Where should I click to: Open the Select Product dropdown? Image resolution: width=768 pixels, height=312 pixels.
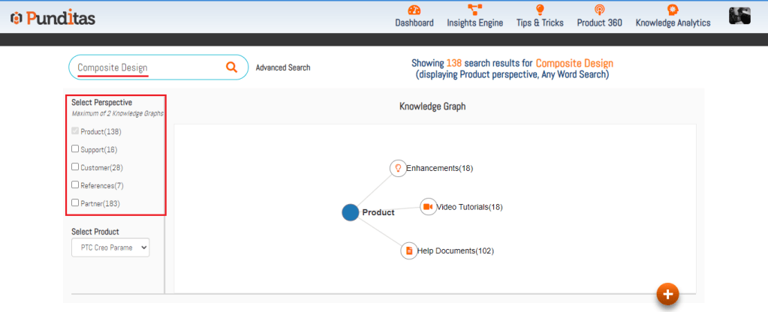pos(110,247)
